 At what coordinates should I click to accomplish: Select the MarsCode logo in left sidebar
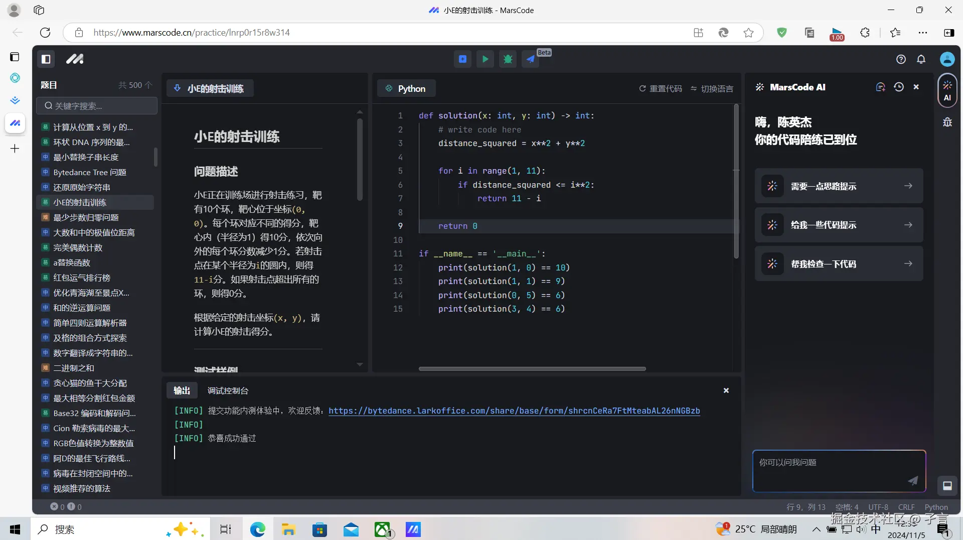pos(74,59)
